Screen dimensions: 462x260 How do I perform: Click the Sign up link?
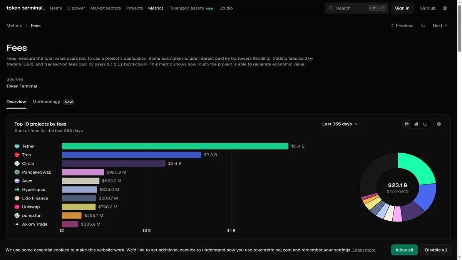pyautogui.click(x=428, y=8)
